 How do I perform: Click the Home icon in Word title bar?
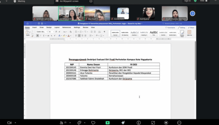27,24
